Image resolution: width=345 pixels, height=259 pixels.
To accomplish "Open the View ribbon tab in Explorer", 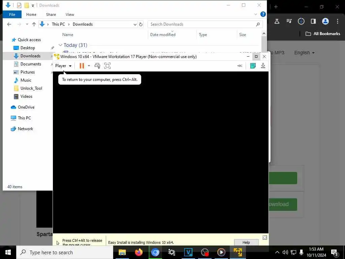I will (70, 15).
